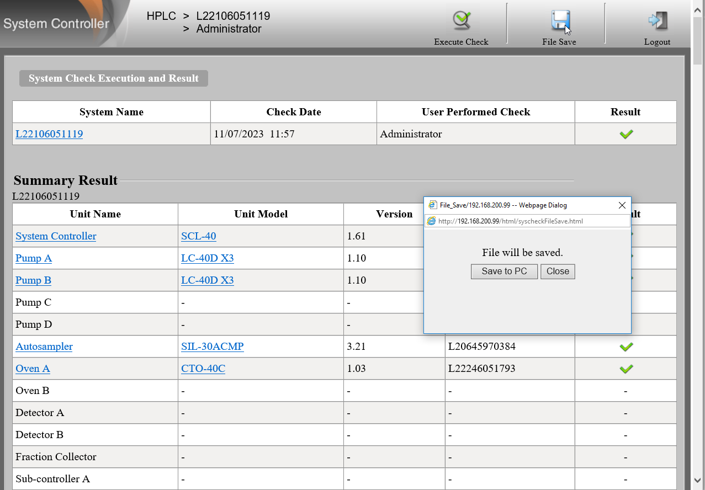Click the HPLC breadcrumb text
The height and width of the screenshot is (490, 705).
pyautogui.click(x=161, y=16)
